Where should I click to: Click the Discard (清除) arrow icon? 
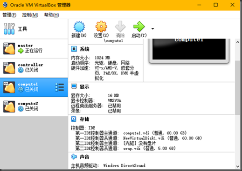120,26
